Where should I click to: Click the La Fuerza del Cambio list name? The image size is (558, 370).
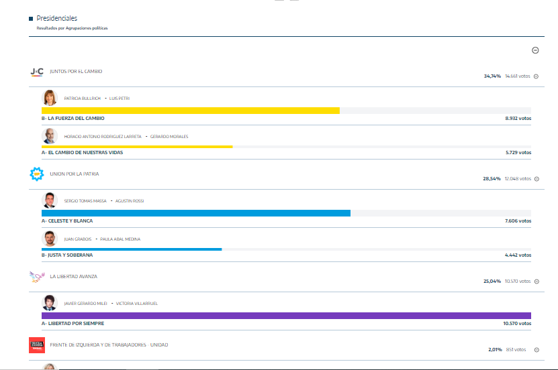pos(73,118)
